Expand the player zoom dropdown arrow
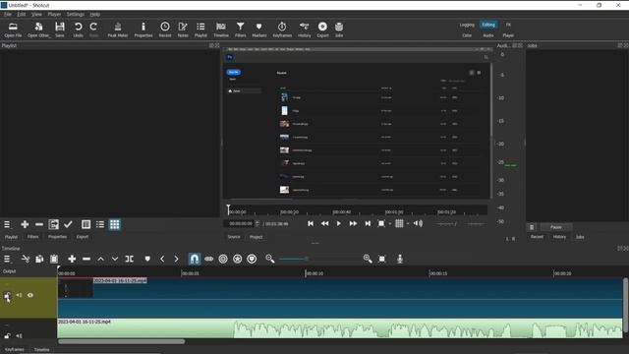The image size is (629, 354). coord(390,223)
